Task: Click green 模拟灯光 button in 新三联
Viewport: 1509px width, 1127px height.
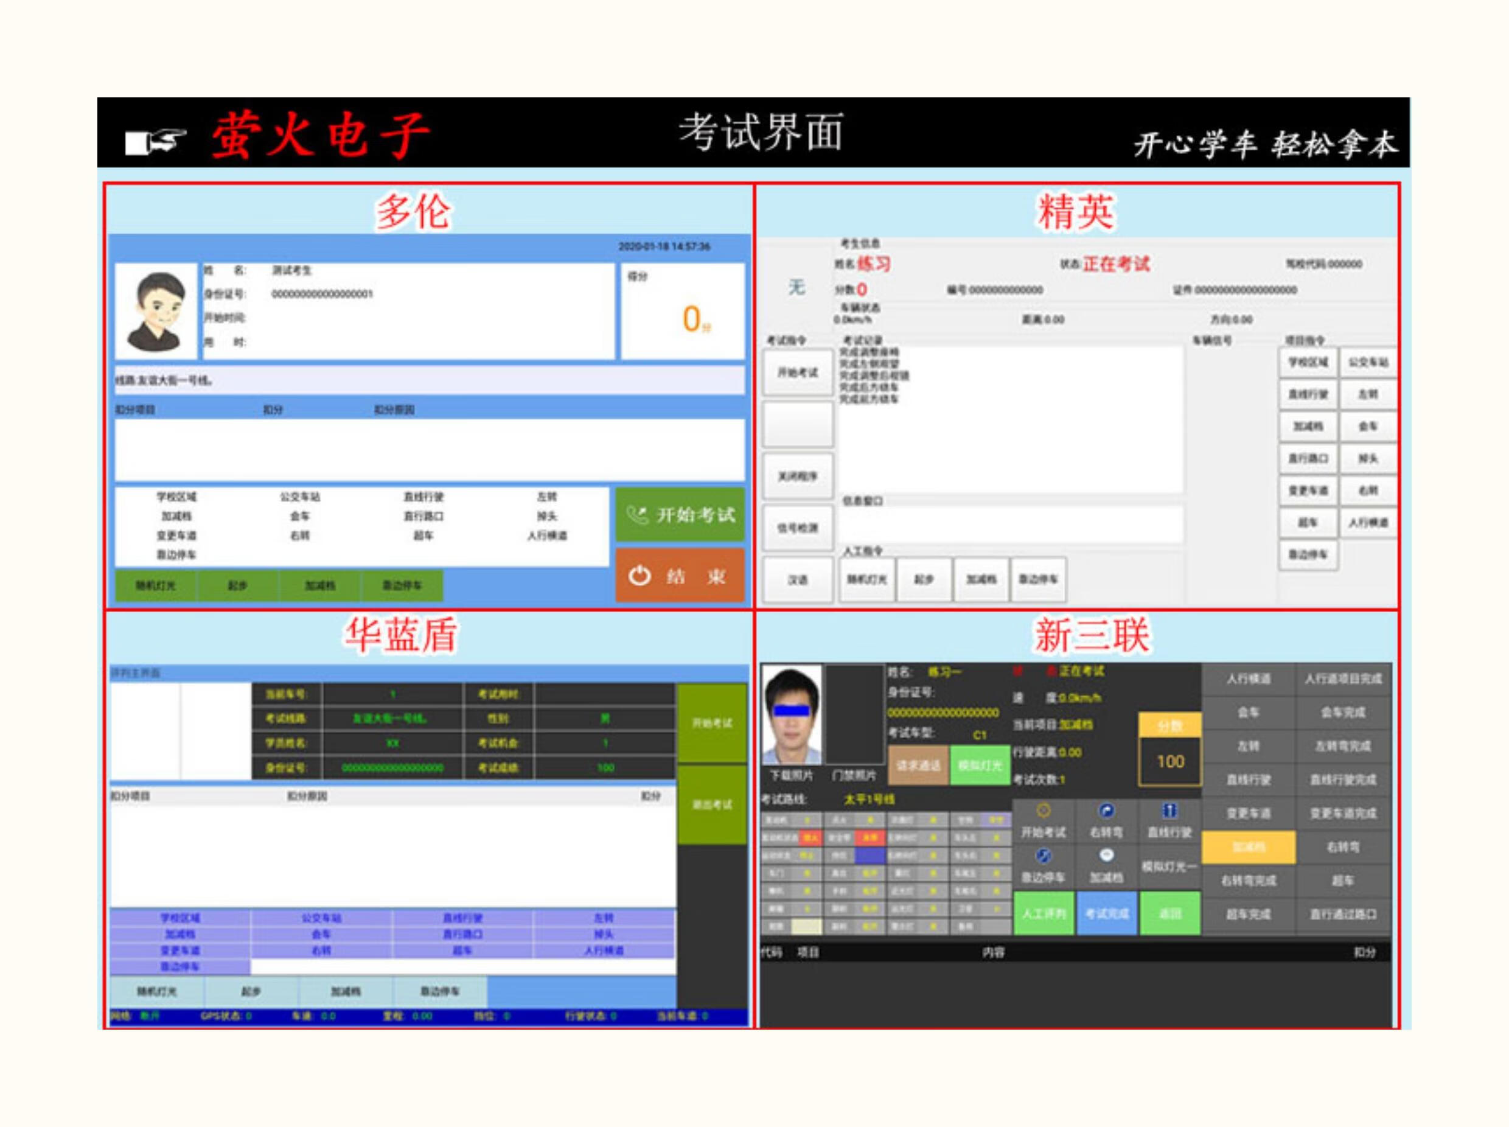Action: [980, 766]
